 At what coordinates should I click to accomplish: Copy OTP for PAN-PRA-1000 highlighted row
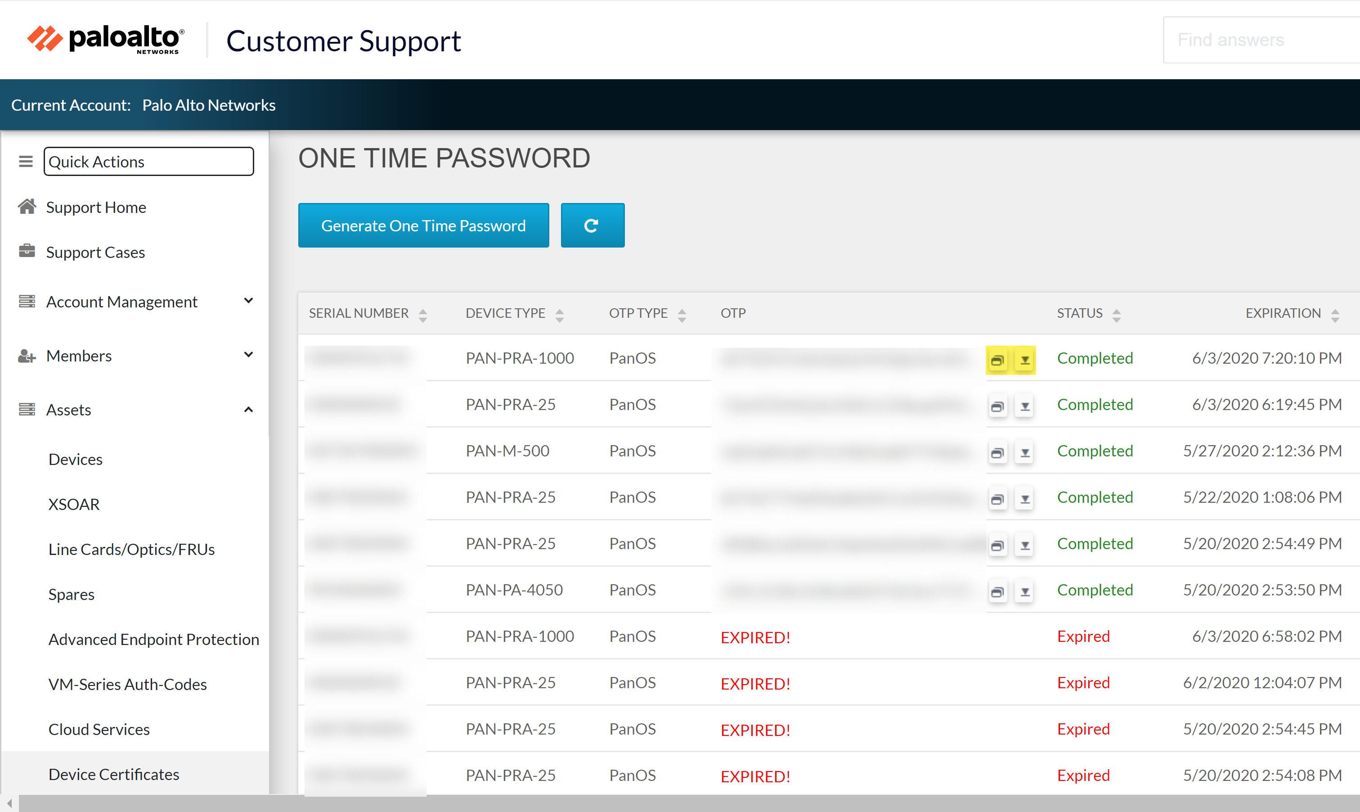997,360
